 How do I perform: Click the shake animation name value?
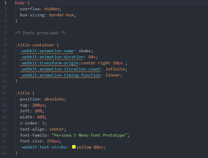[86, 51]
